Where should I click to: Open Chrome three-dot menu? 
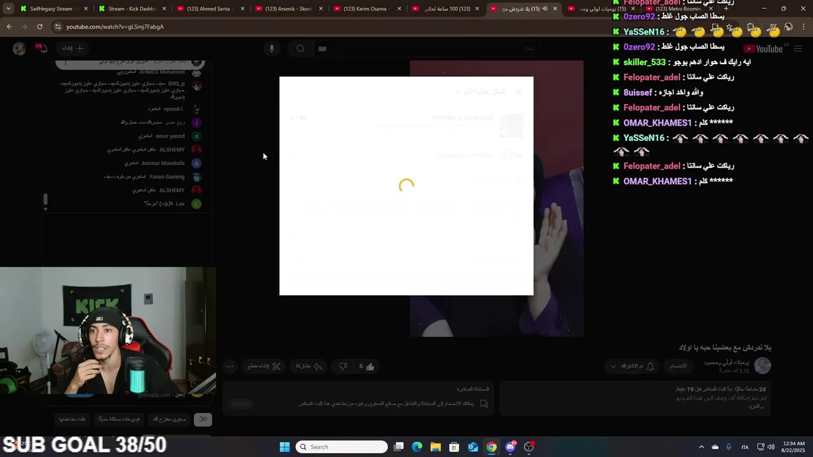(804, 27)
